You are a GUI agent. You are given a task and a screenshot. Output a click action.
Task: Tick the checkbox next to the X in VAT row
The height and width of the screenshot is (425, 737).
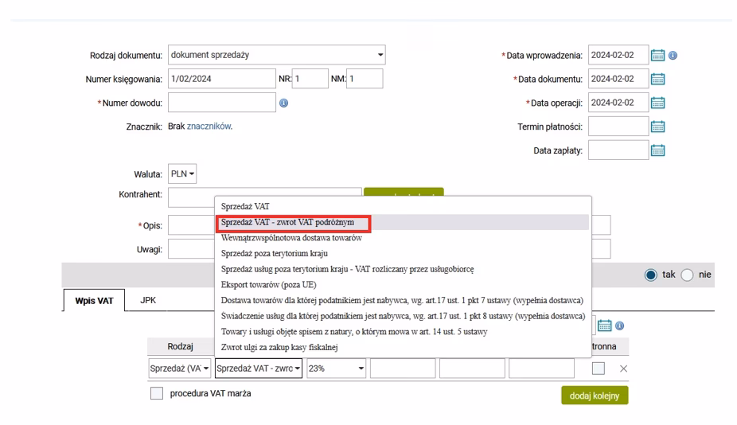[x=600, y=368]
